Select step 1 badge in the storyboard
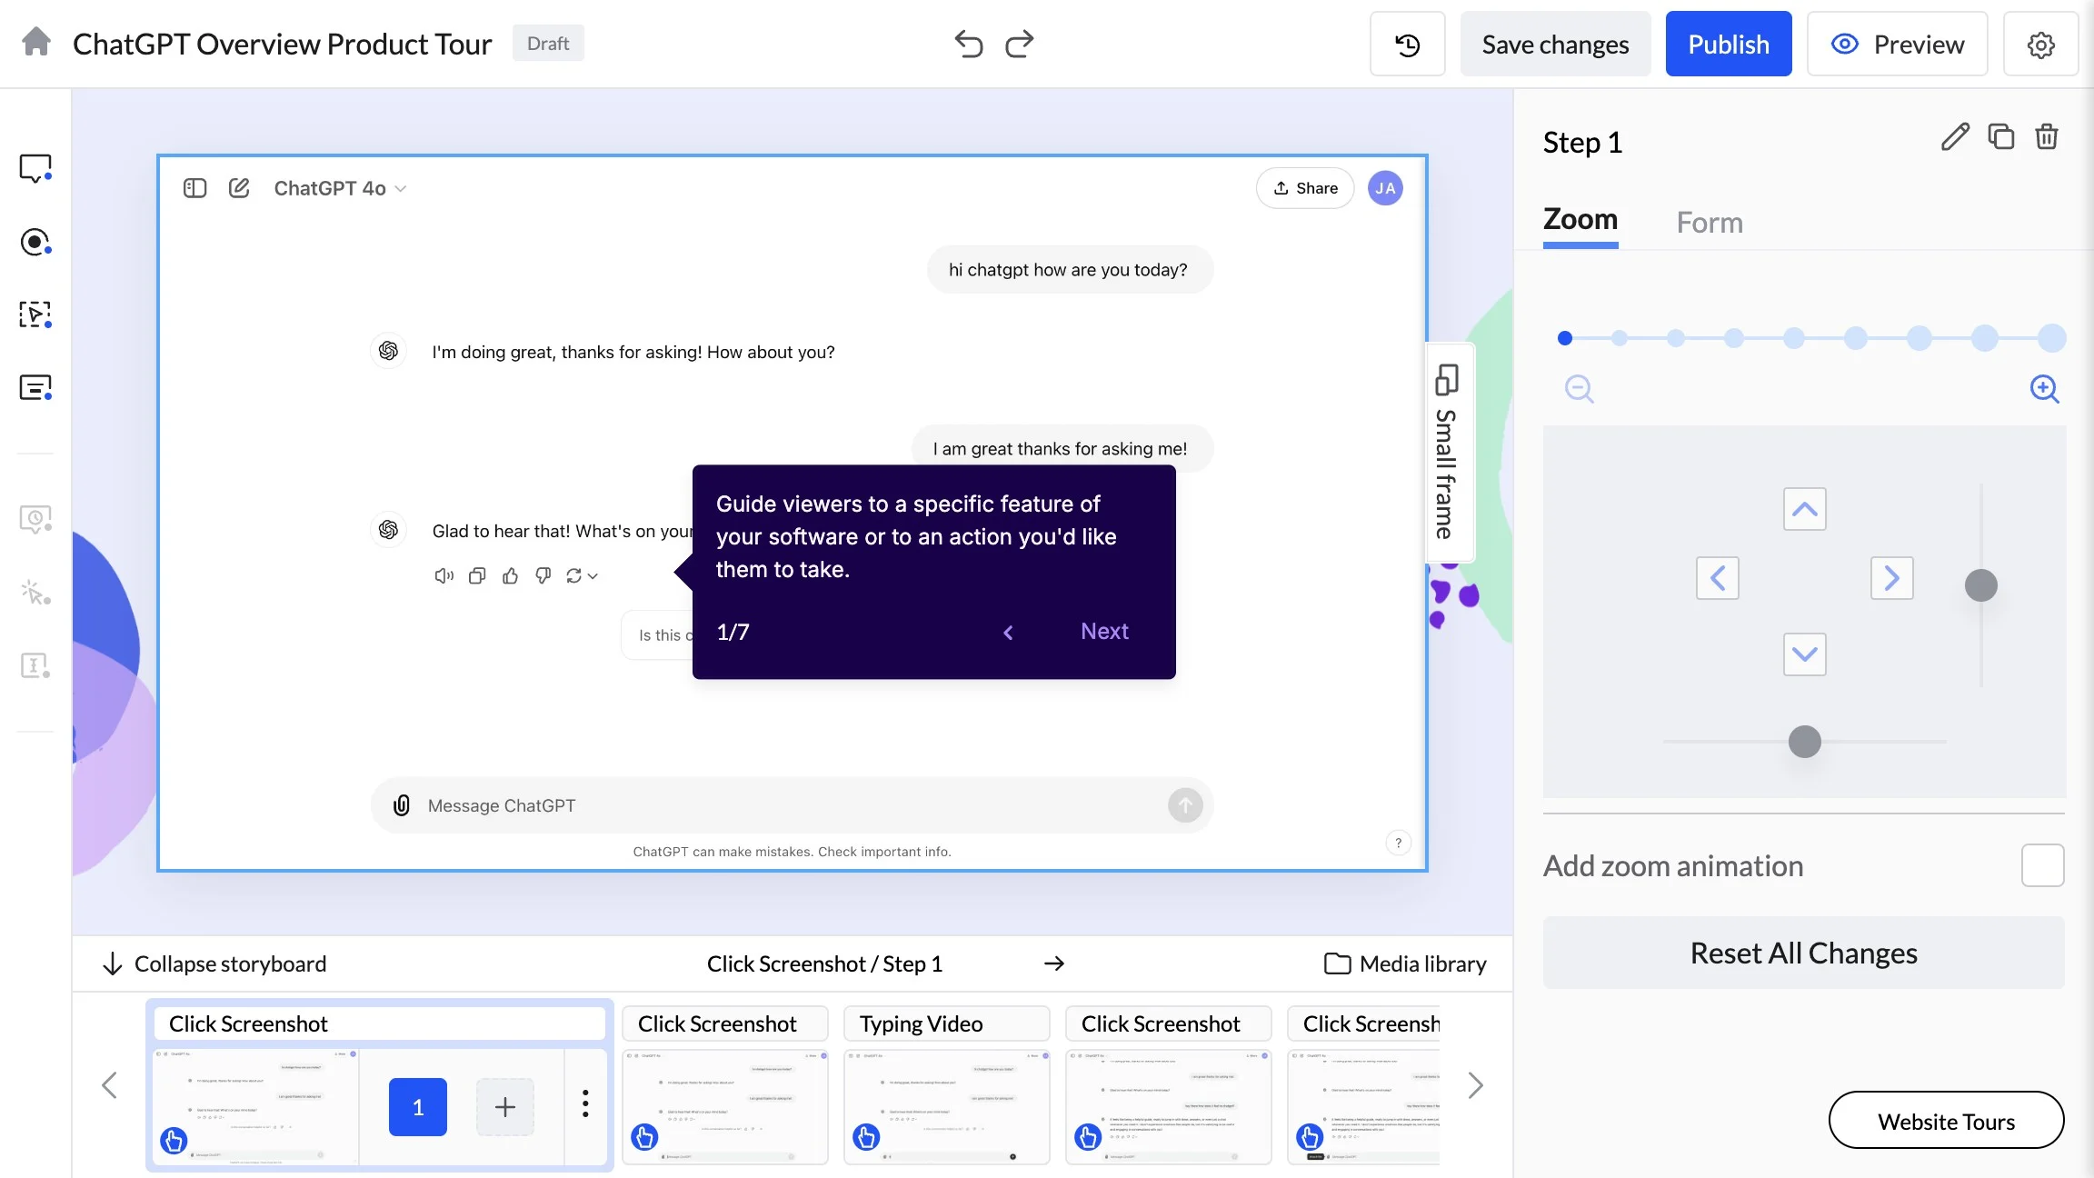 [417, 1107]
